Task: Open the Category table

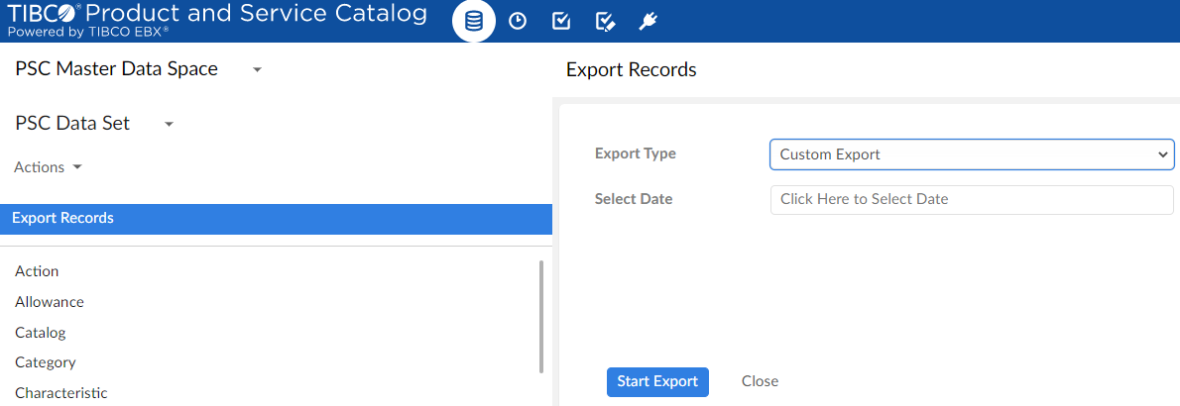Action: coord(46,362)
